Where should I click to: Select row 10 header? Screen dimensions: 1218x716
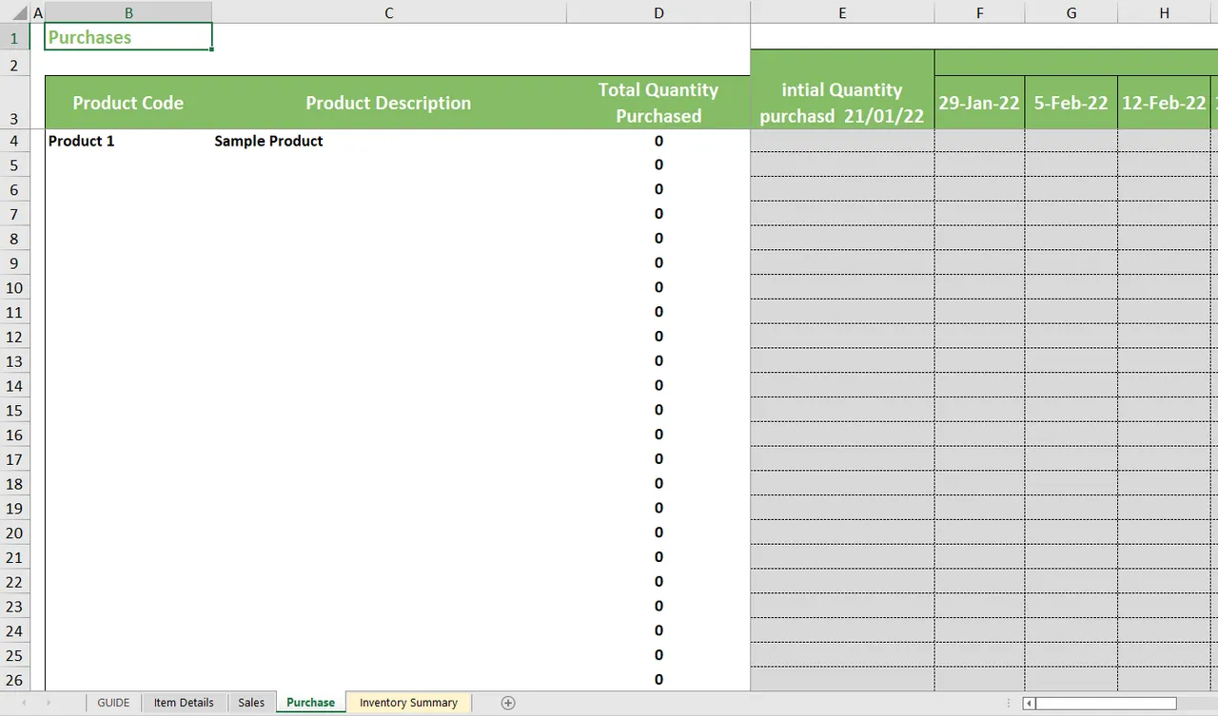(x=14, y=288)
